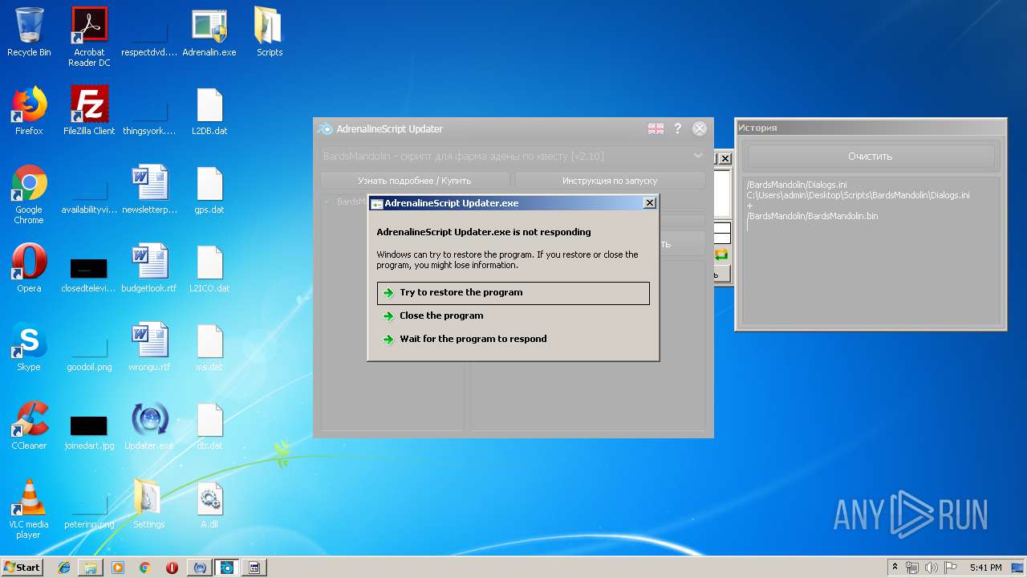The height and width of the screenshot is (578, 1027).
Task: Select the newsletterp Word document
Action: [149, 189]
